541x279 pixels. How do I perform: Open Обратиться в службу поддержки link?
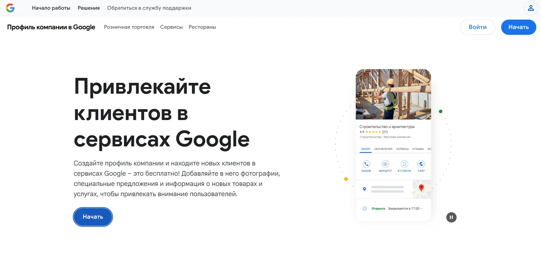point(149,8)
